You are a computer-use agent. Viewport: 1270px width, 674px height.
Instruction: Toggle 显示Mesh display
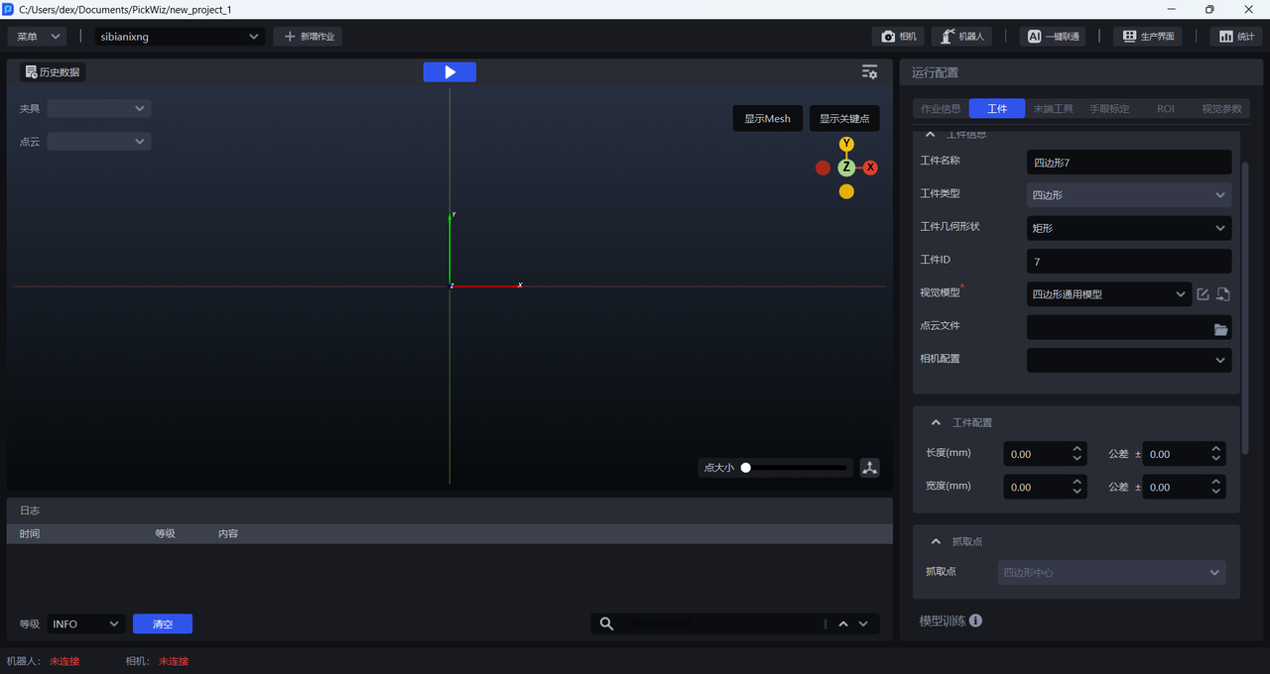[767, 119]
